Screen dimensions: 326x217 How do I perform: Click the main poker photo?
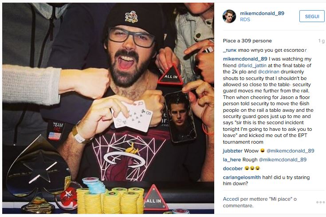[x=108, y=108]
